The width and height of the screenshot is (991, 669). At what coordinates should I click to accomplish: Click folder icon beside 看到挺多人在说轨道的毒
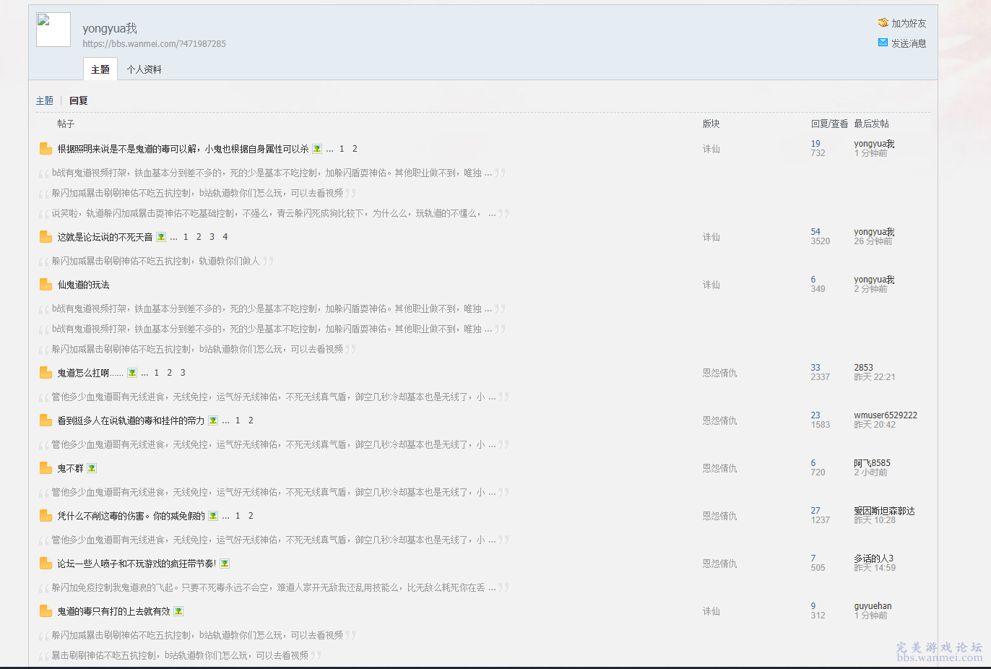[x=46, y=420]
